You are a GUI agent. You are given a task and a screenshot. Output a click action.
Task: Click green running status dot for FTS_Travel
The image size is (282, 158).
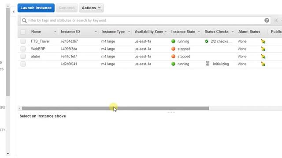(x=173, y=41)
